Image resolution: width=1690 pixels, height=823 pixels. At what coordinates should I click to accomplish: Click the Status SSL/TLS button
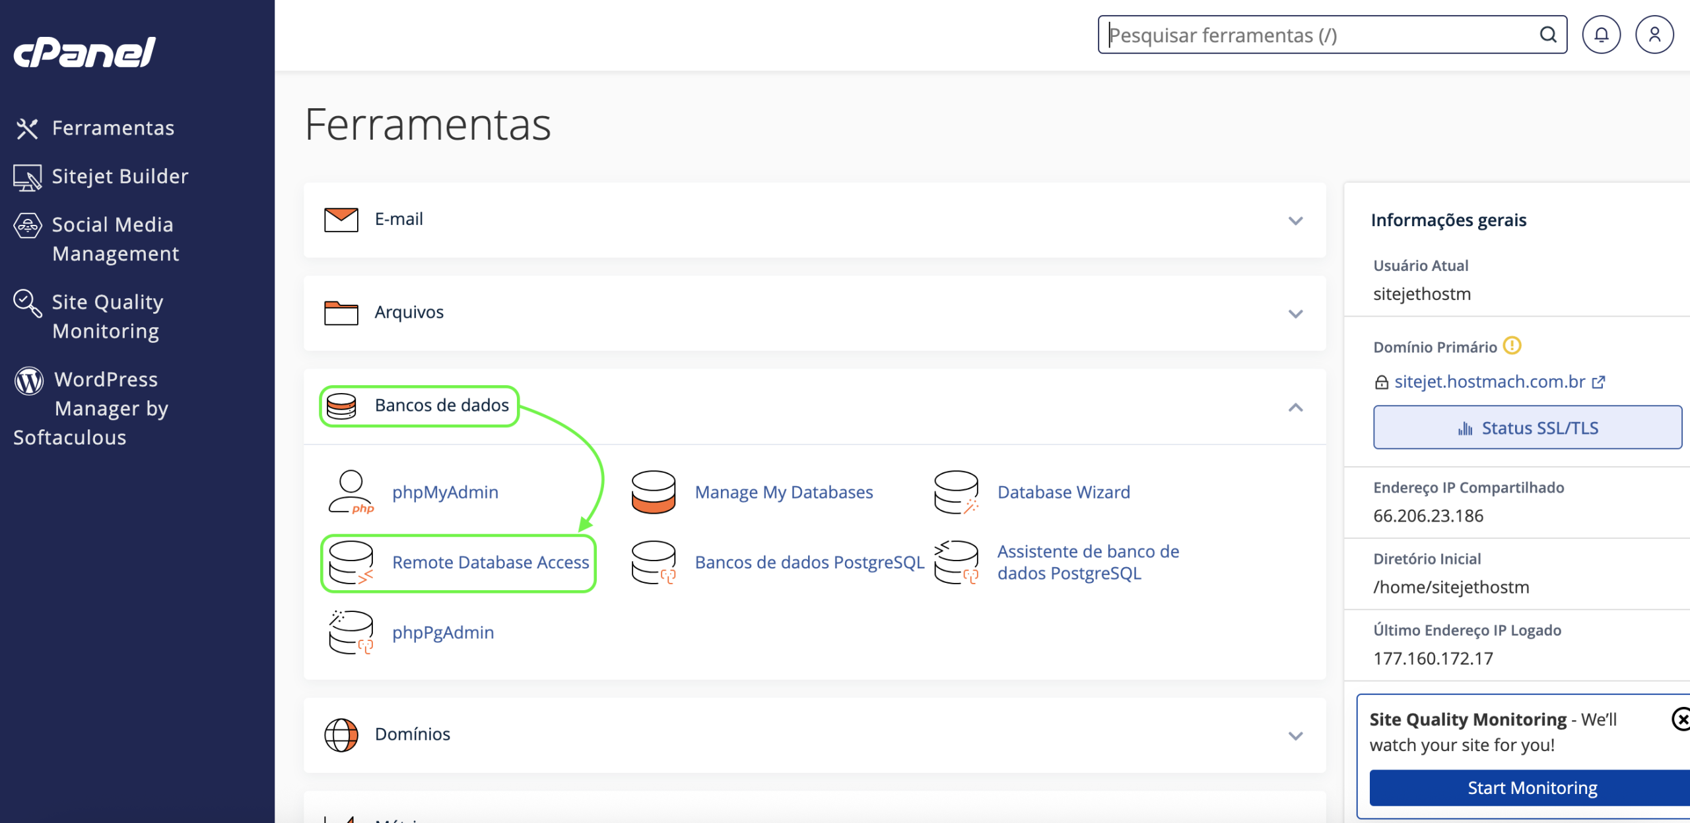click(1528, 427)
